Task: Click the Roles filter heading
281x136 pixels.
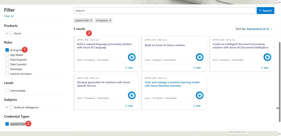Action: pyautogui.click(x=8, y=42)
